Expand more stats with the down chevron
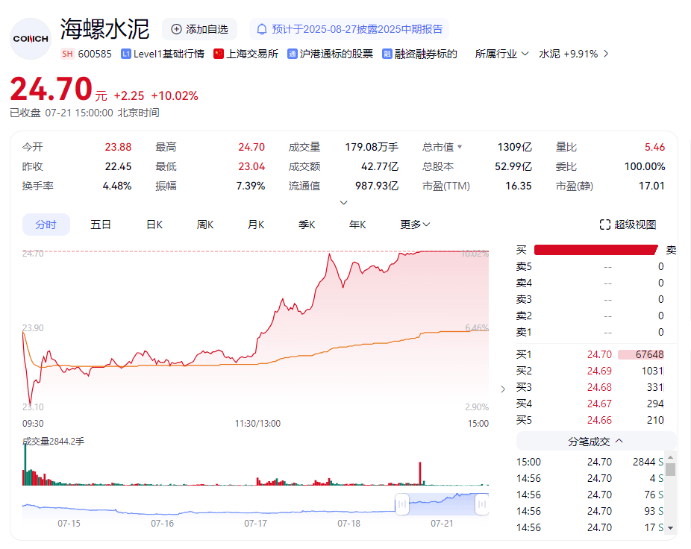The width and height of the screenshot is (691, 549). click(x=344, y=203)
